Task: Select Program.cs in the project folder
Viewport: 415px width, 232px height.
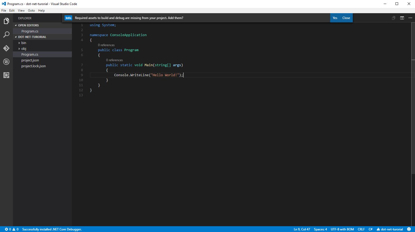Action: pyautogui.click(x=42, y=54)
